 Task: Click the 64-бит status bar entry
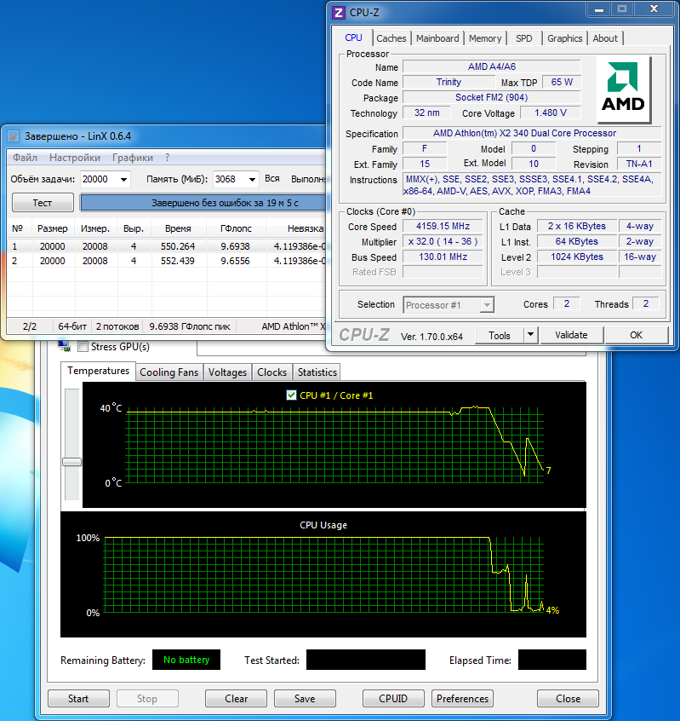tap(72, 326)
